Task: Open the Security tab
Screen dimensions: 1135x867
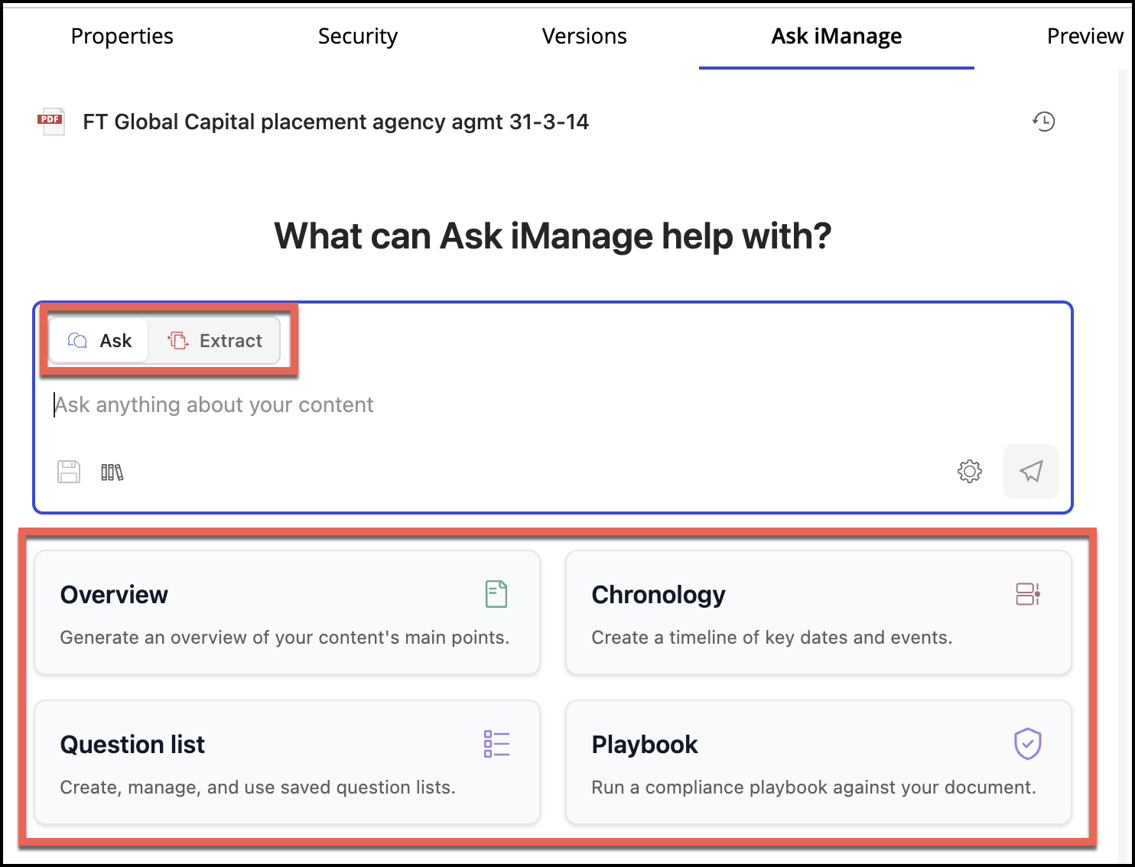Action: (x=358, y=36)
